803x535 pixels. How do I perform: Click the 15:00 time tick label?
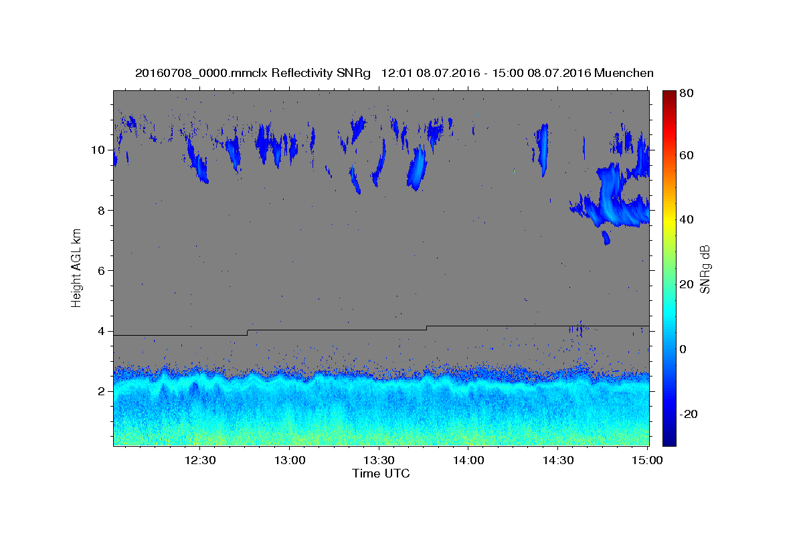point(647,461)
